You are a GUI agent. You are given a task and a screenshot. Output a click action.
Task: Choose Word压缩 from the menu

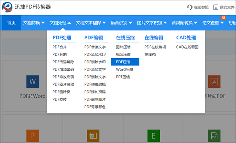(125, 70)
